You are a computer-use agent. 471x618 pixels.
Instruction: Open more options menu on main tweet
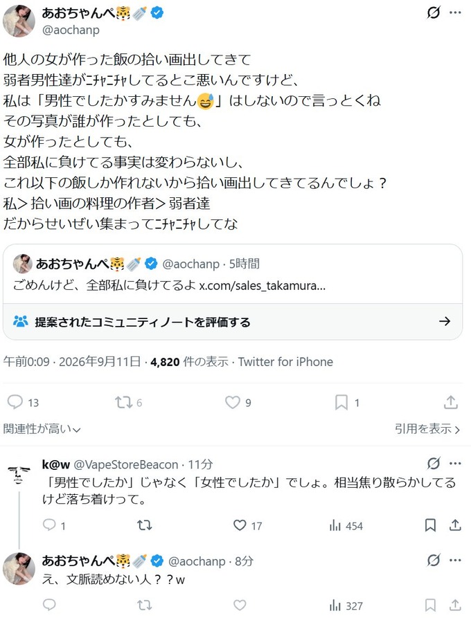pos(455,12)
